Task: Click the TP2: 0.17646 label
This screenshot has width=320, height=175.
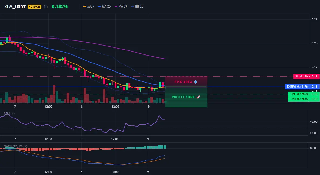Action: [x=298, y=99]
